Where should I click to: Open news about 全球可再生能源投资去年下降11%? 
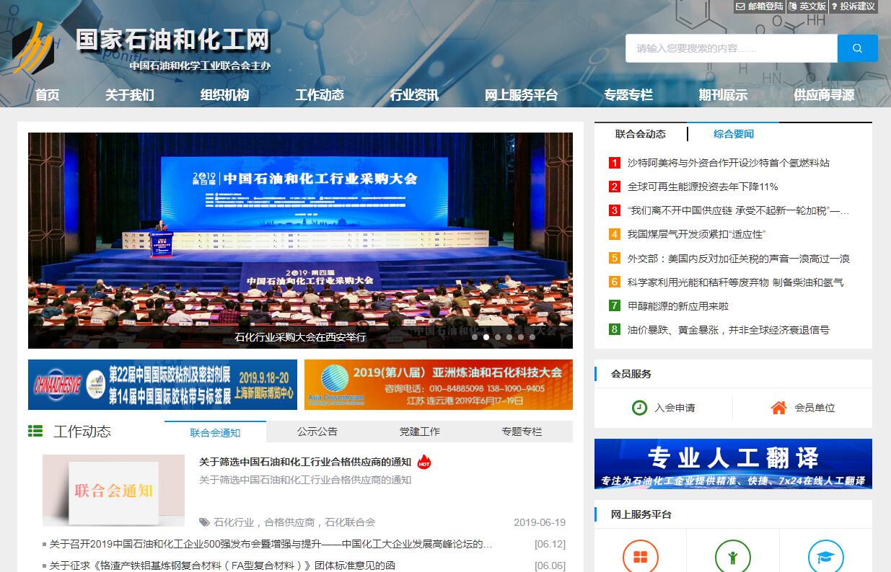pyautogui.click(x=702, y=187)
